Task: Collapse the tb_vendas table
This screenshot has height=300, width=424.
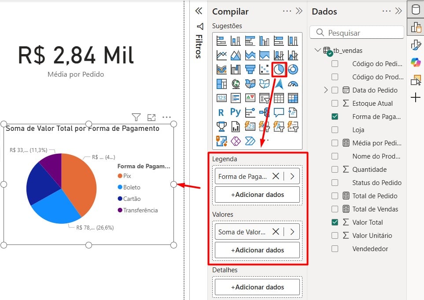Action: coord(318,50)
